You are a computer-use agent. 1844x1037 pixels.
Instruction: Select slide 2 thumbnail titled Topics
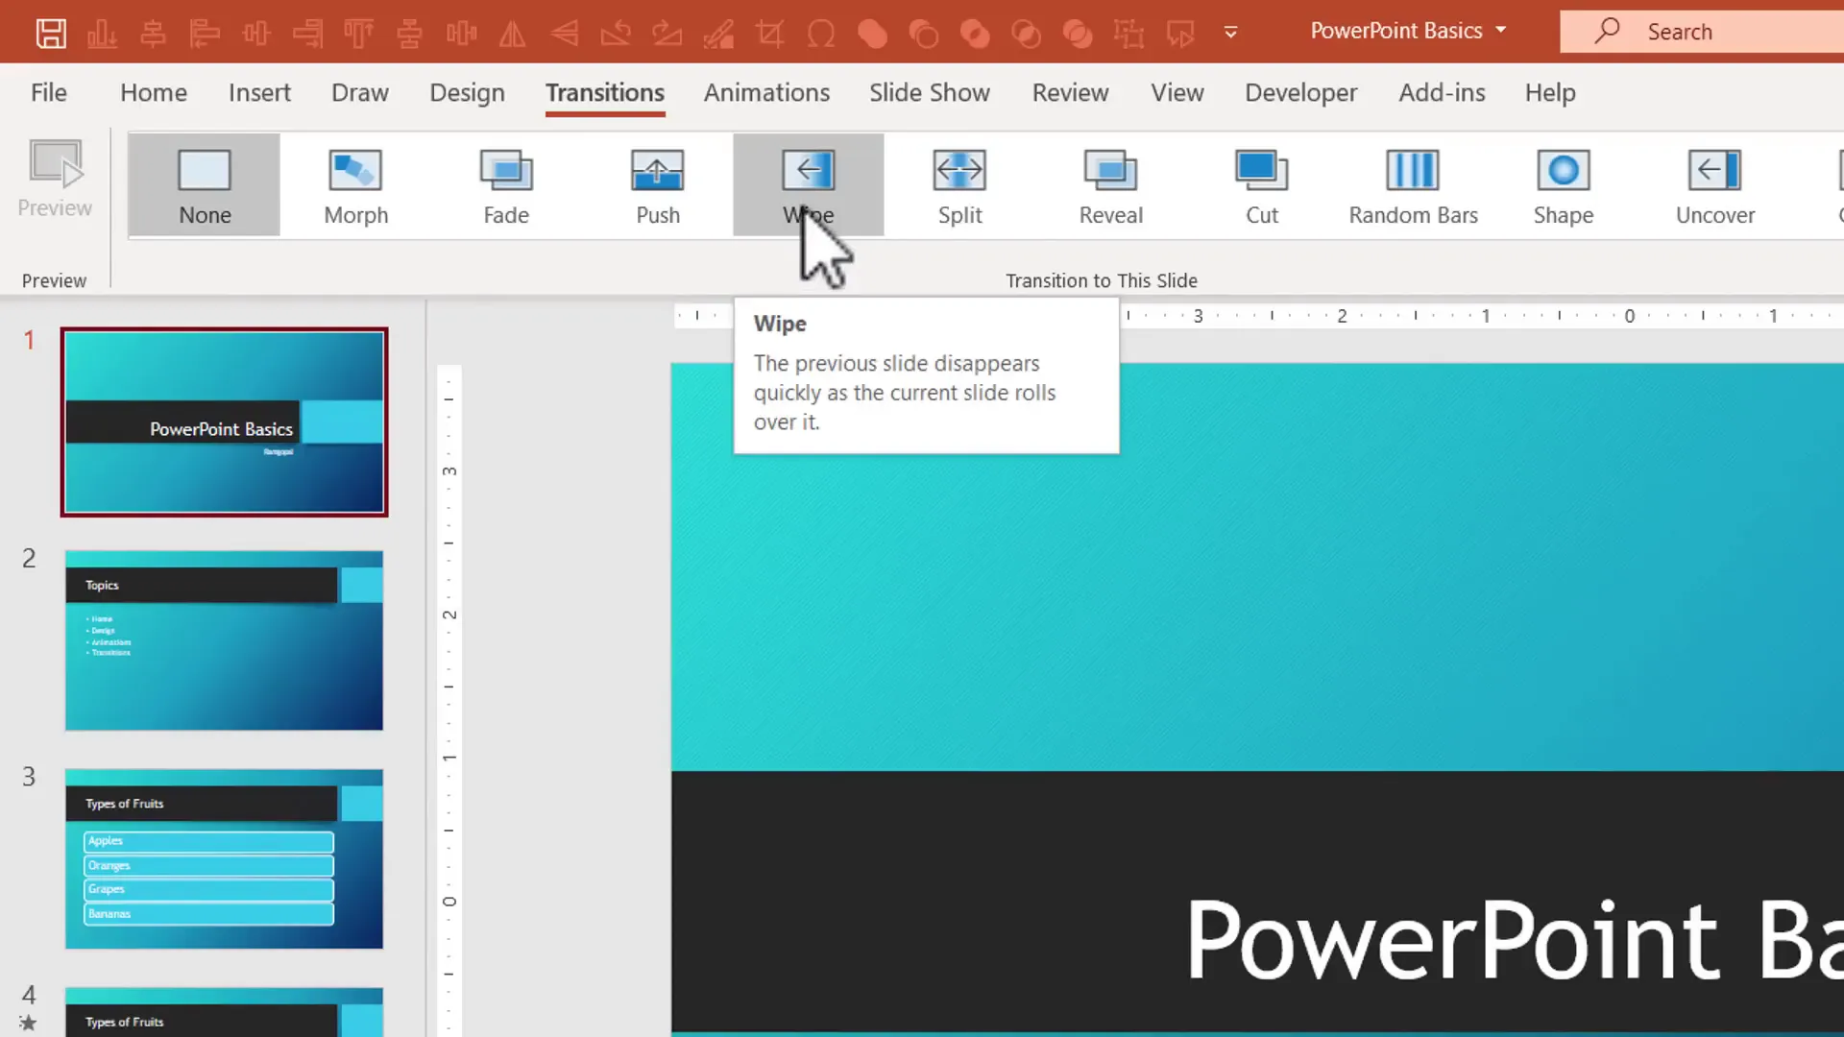224,640
